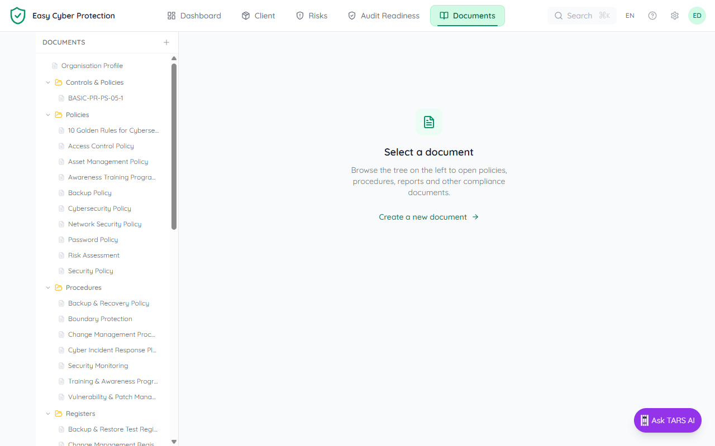Viewport: 715px width, 446px height.
Task: Open 10 Golden Rules for Cybersecurity document
Action: 113,130
